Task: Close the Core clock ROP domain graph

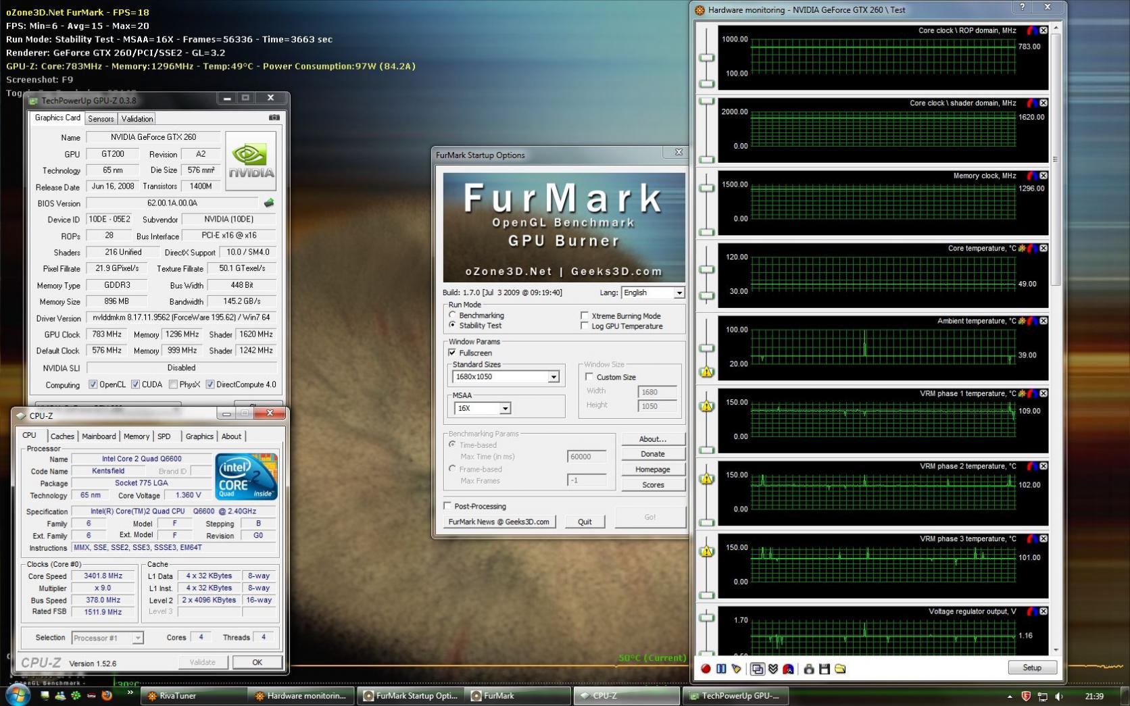Action: click(1043, 30)
